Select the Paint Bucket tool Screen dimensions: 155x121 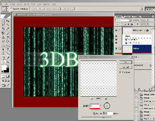click(x=8, y=41)
